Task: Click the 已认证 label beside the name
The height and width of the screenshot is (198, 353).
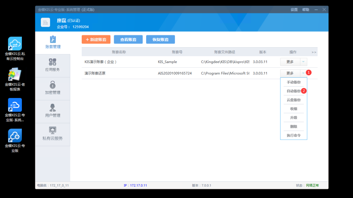Action: [74, 21]
